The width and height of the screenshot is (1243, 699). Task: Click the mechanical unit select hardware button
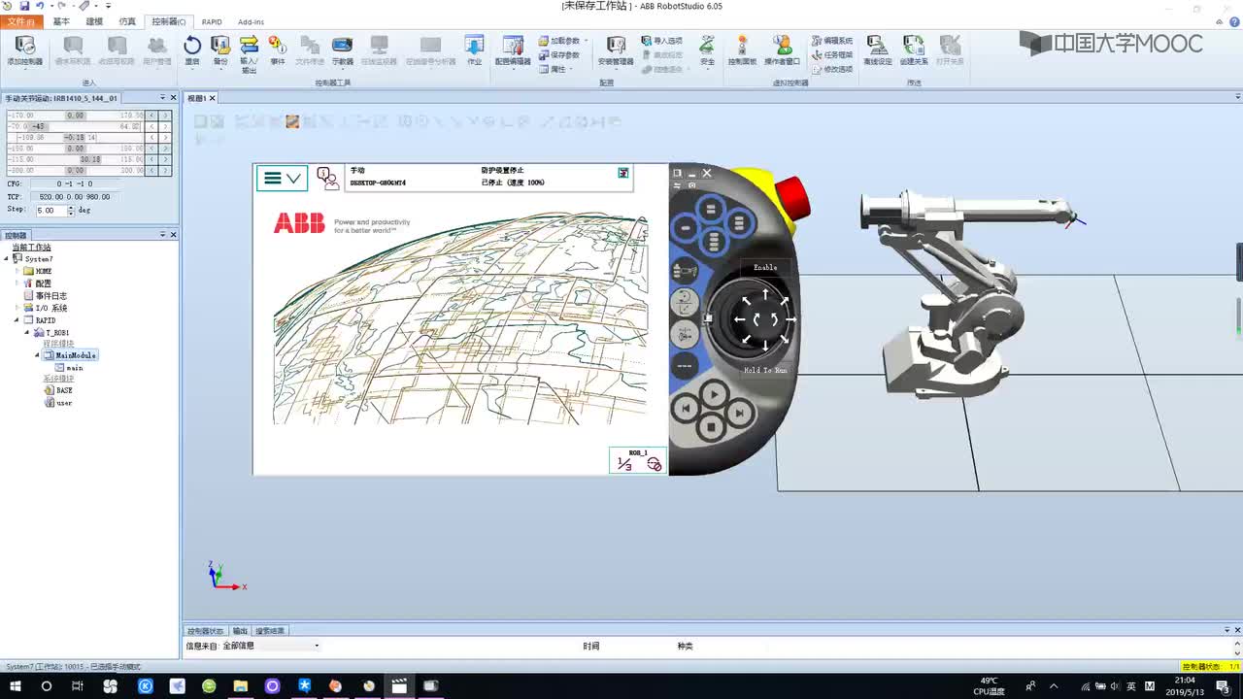click(685, 271)
